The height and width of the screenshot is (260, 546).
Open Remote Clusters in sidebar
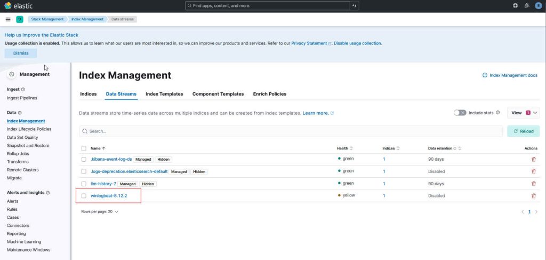pyautogui.click(x=23, y=170)
